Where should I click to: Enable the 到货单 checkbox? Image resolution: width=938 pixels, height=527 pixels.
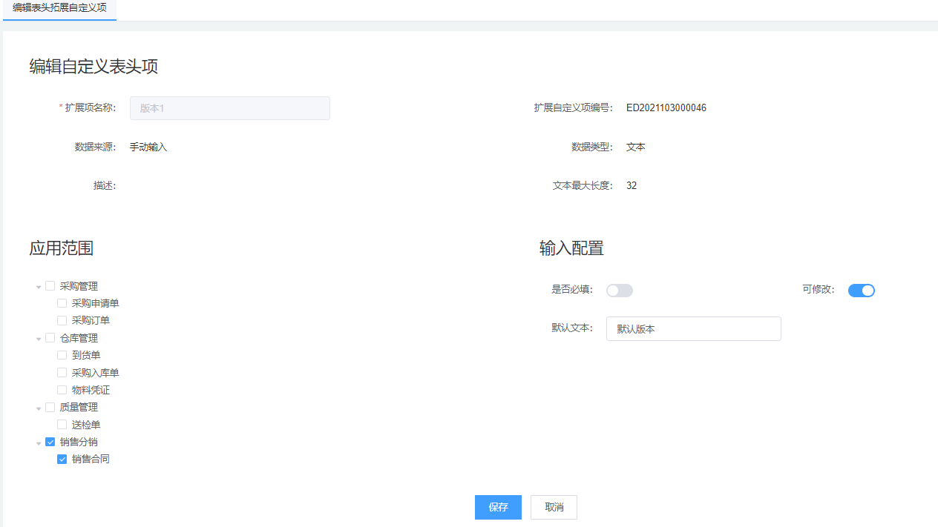click(62, 355)
